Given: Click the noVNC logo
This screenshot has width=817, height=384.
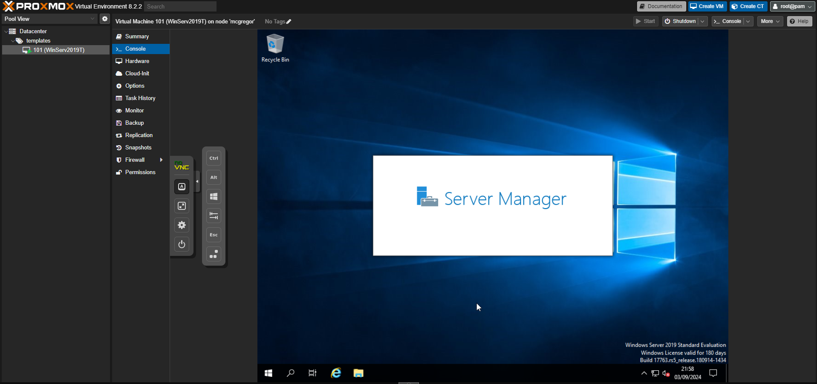Looking at the screenshot, I should coord(182,166).
